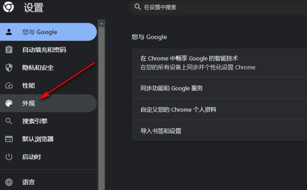
Task: Open 语言 settings in sidebar
Action: coord(48,182)
